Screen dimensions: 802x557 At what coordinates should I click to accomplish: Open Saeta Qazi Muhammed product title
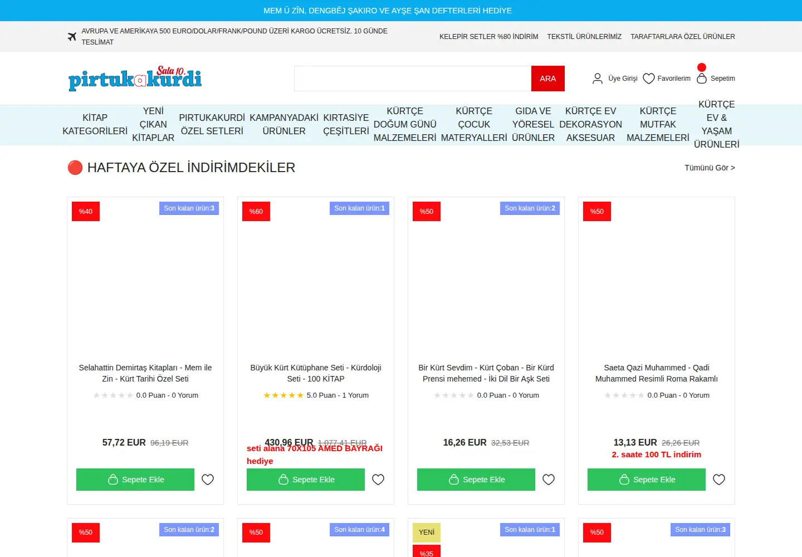point(657,373)
